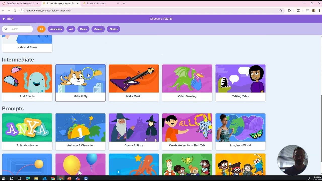The height and width of the screenshot is (181, 322).
Task: Select the Games filter tag
Action: (x=98, y=29)
